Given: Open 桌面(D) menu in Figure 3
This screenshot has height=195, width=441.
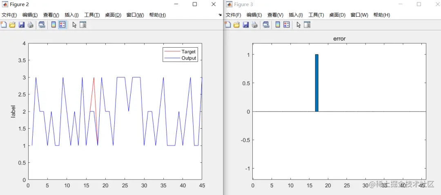Looking at the screenshot, I should [x=337, y=15].
